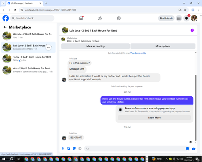
Task: Open the Glendia house for rent conversation
Action: pyautogui.click(x=28, y=36)
